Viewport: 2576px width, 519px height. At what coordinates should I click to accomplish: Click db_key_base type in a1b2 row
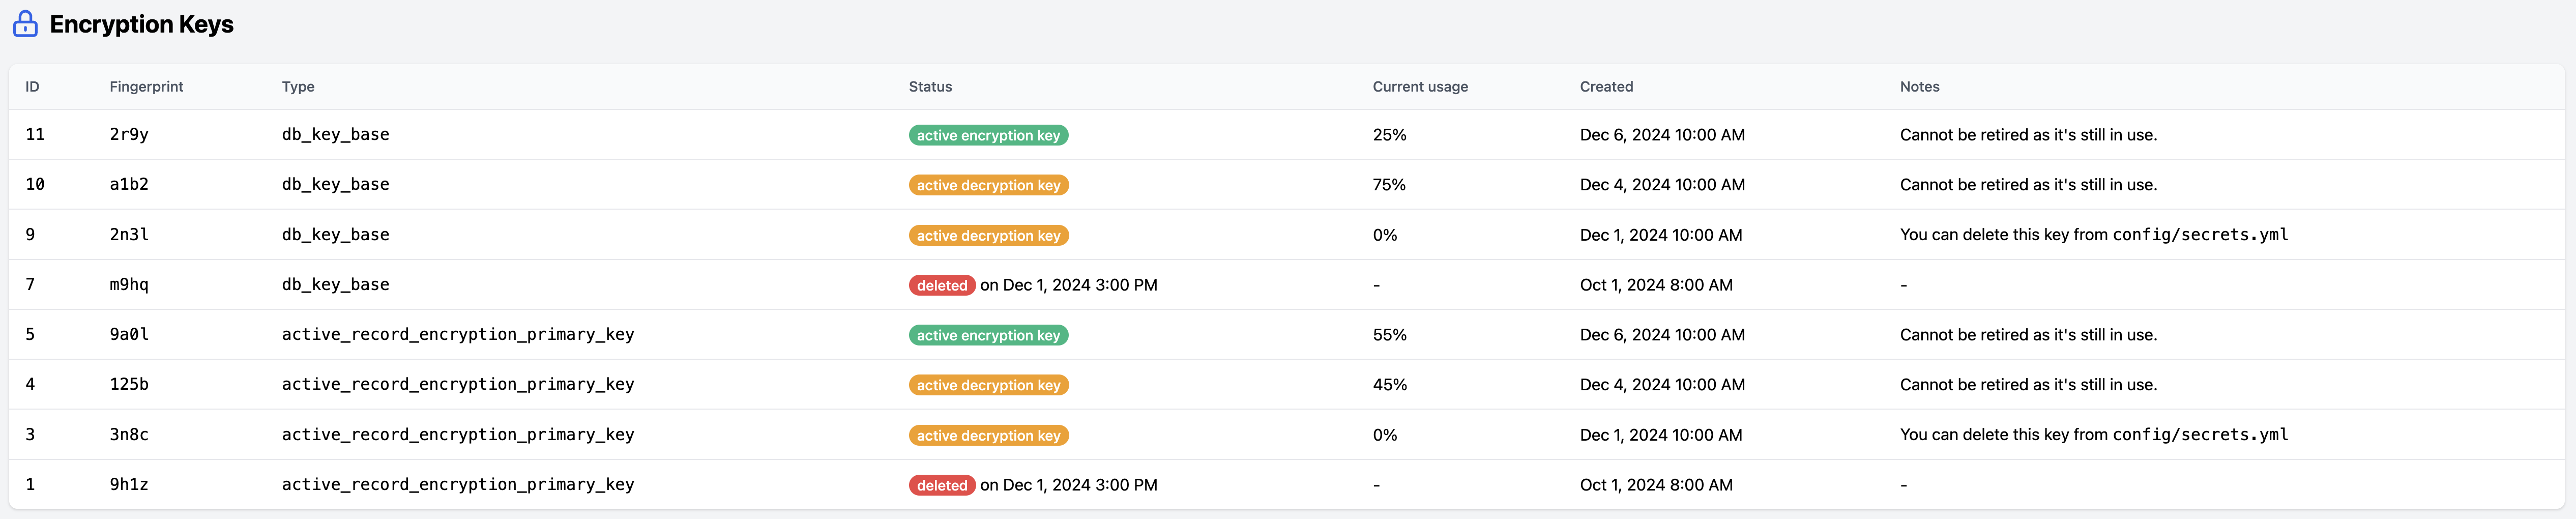tap(336, 185)
